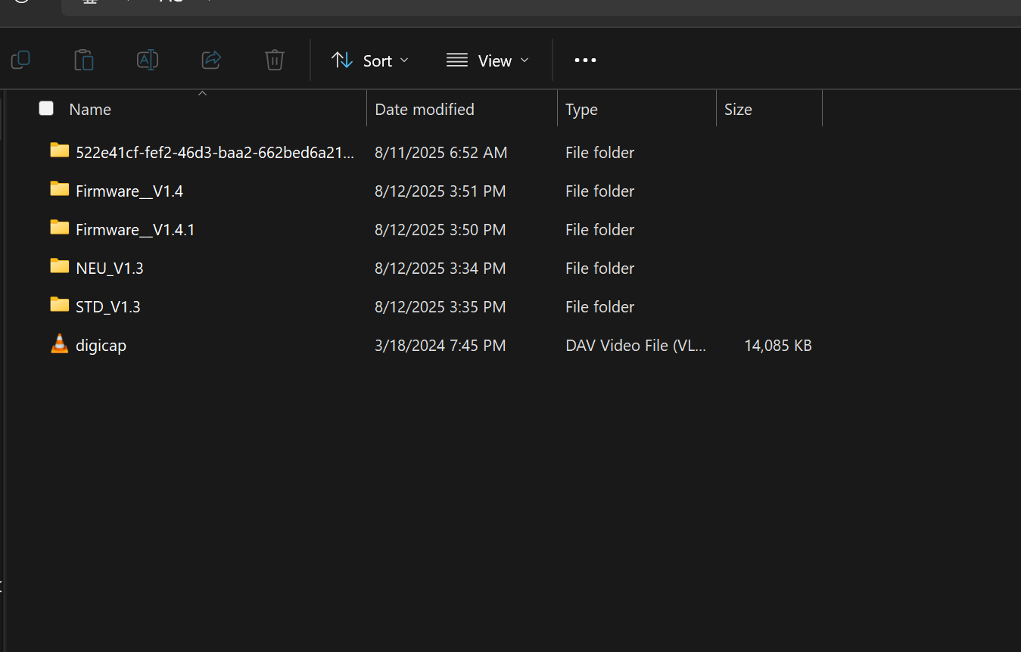Image resolution: width=1021 pixels, height=652 pixels.
Task: Open the Sort dropdown menu
Action: (370, 61)
